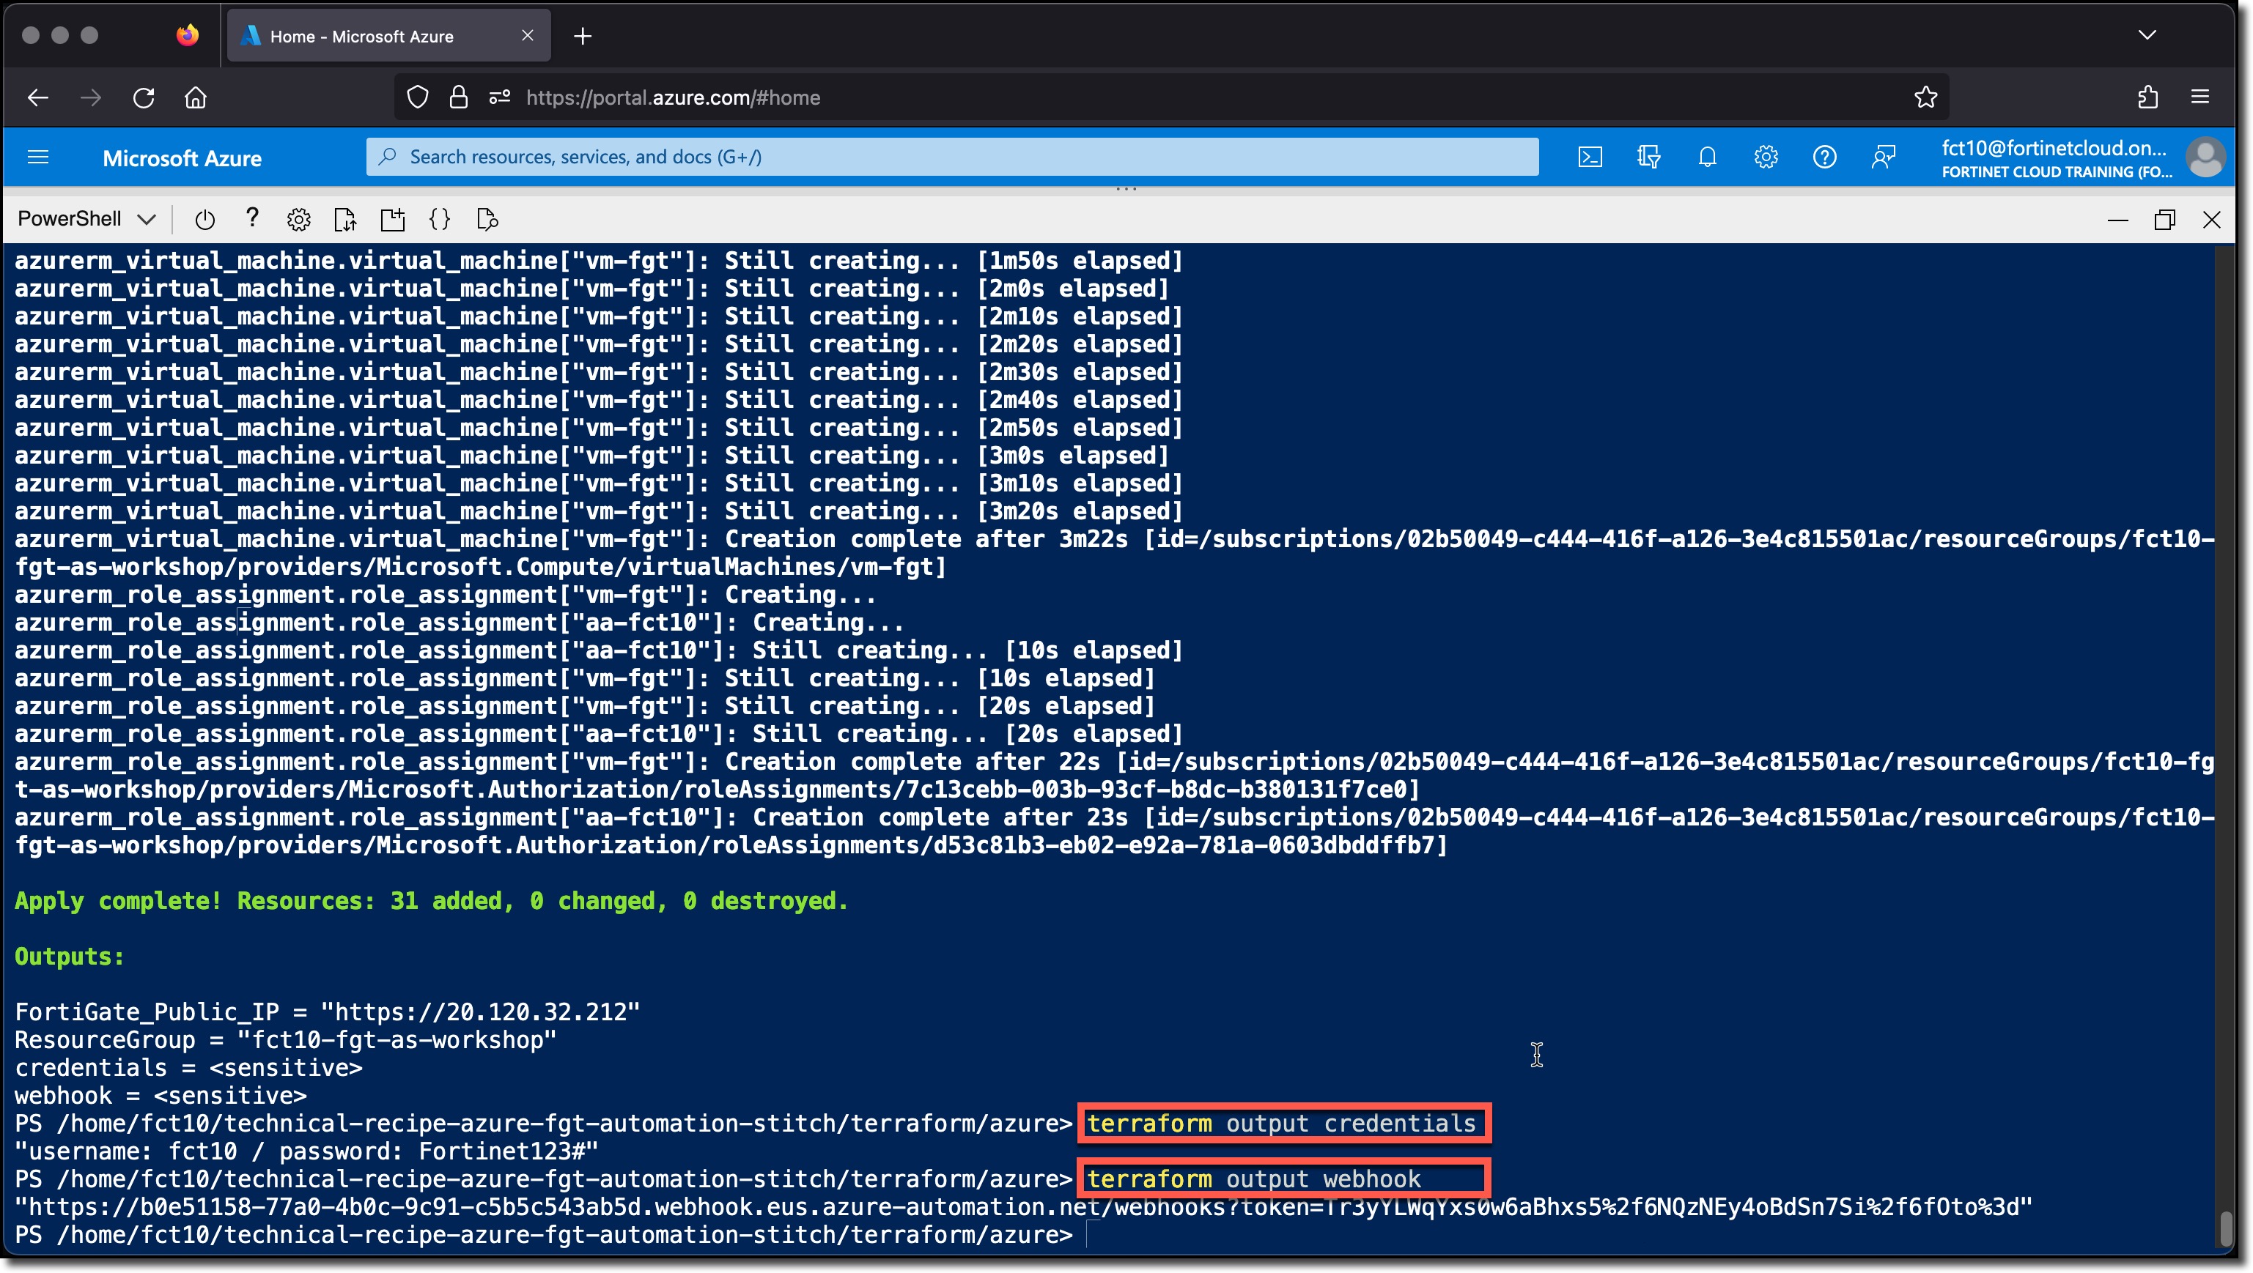Open the Help question mark in Azure header

(x=1824, y=157)
